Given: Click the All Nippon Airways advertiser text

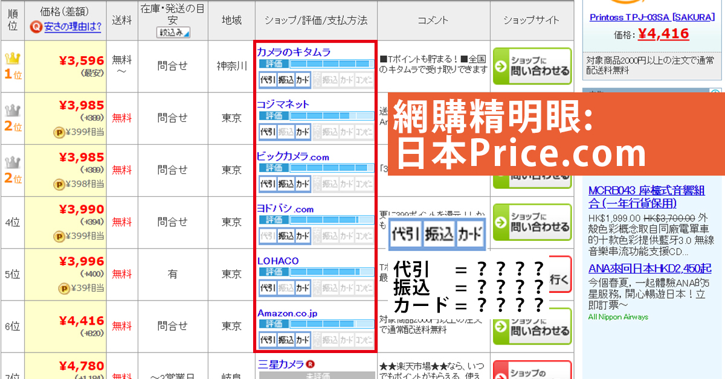Looking at the screenshot, I should point(618,317).
